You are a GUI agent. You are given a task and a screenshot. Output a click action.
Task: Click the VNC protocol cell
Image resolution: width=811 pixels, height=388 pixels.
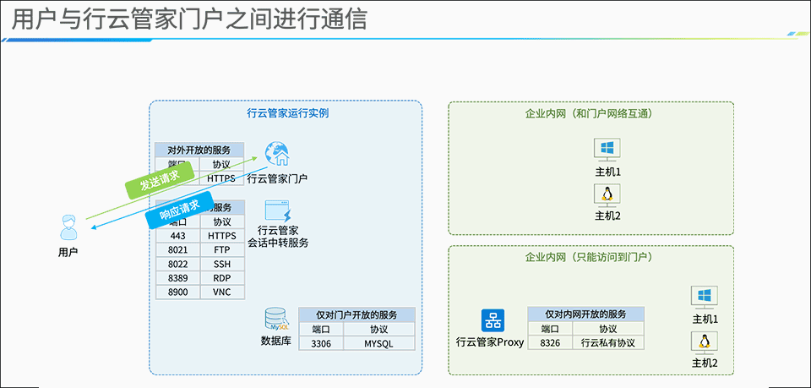point(222,292)
